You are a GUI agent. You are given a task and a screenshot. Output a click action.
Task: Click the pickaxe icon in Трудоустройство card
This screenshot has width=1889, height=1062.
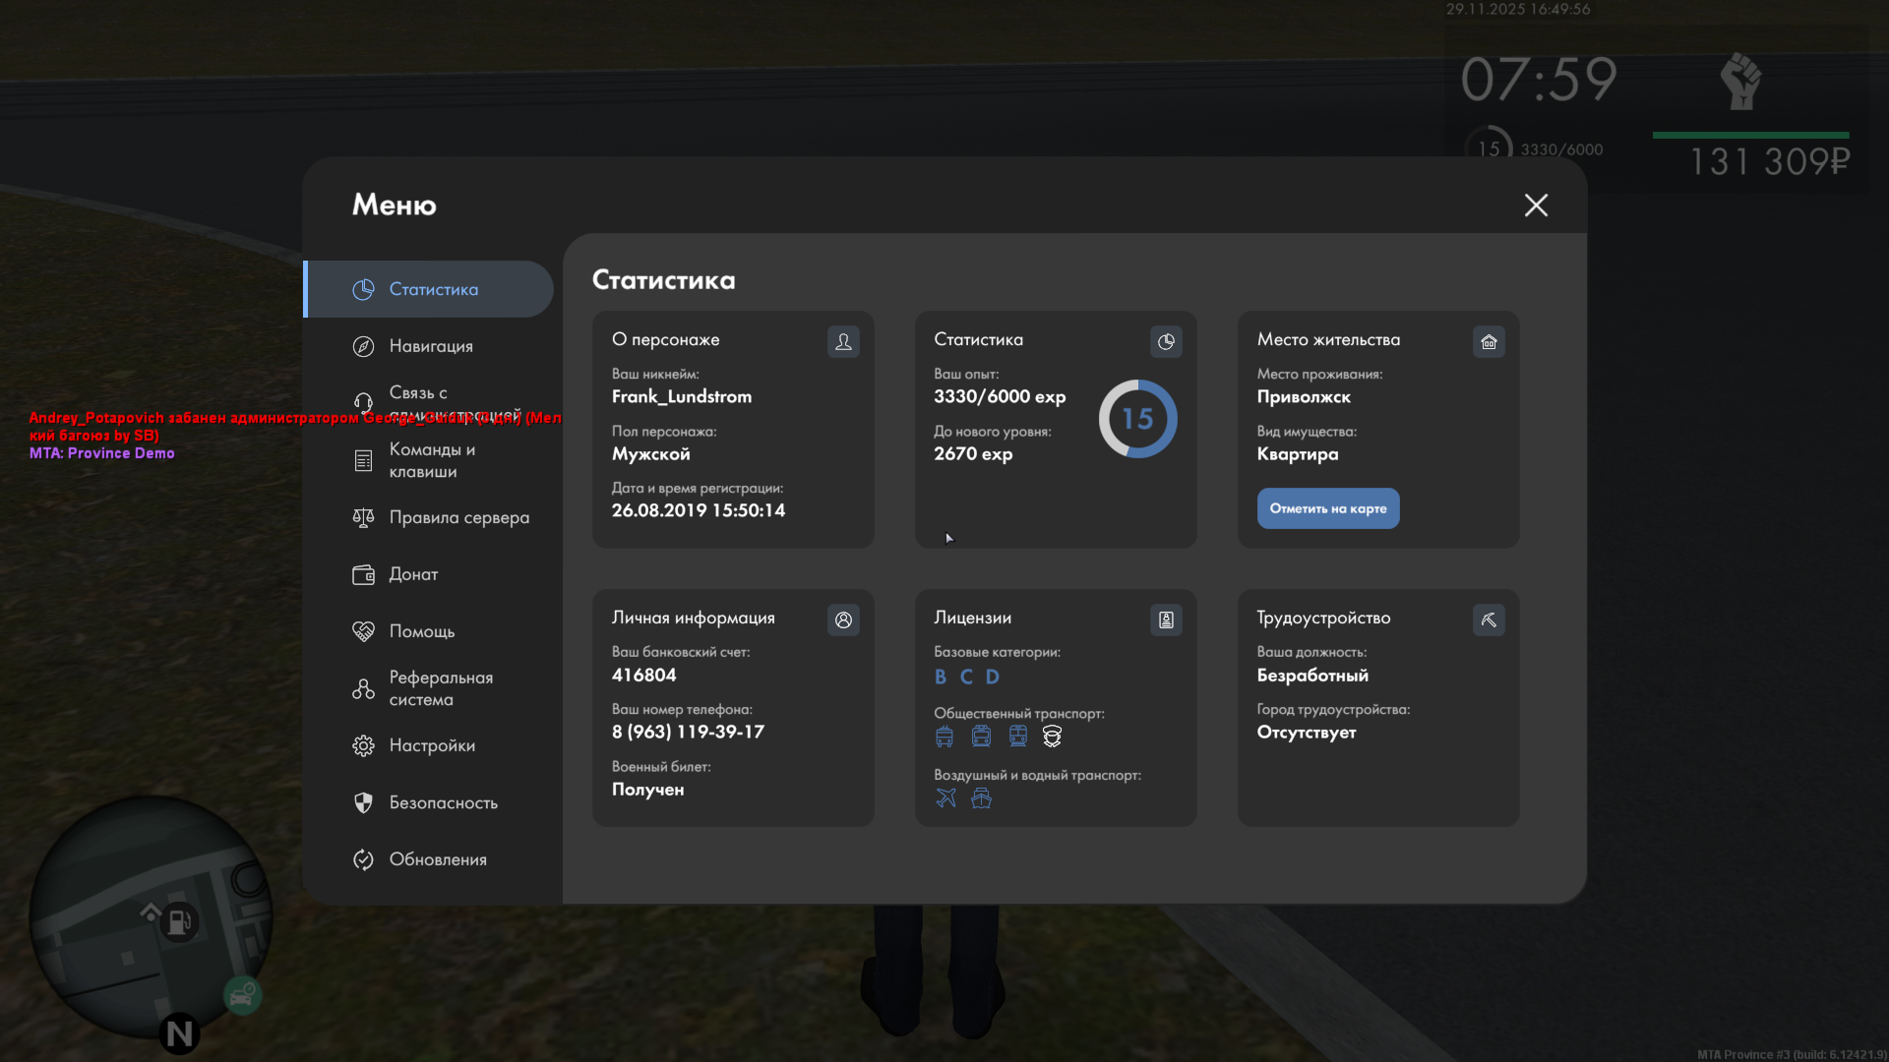[x=1489, y=619]
